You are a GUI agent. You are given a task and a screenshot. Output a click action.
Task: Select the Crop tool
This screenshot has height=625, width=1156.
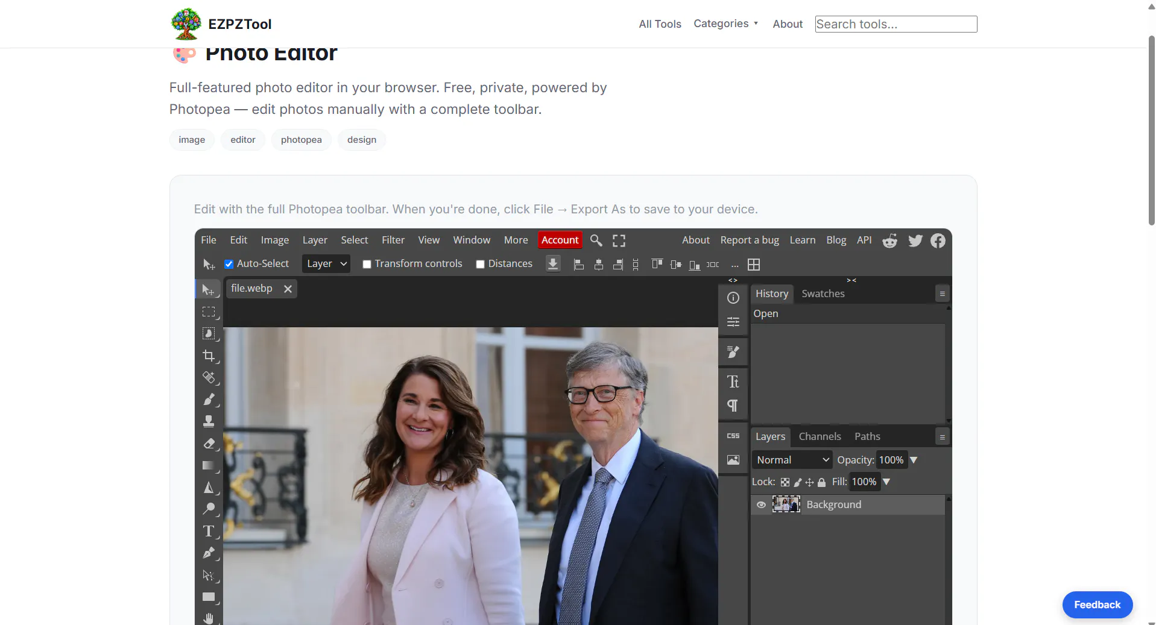click(209, 356)
